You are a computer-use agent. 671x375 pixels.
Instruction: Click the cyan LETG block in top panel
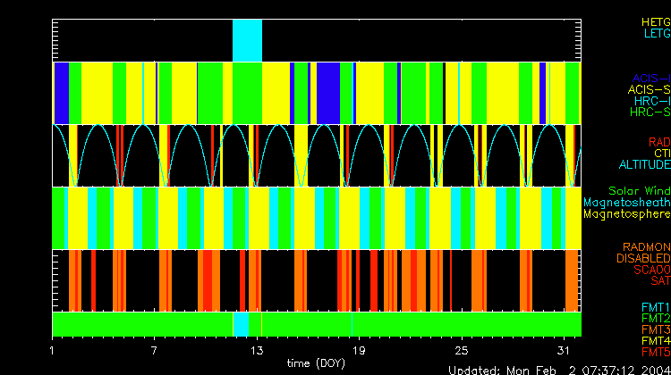pyautogui.click(x=247, y=40)
